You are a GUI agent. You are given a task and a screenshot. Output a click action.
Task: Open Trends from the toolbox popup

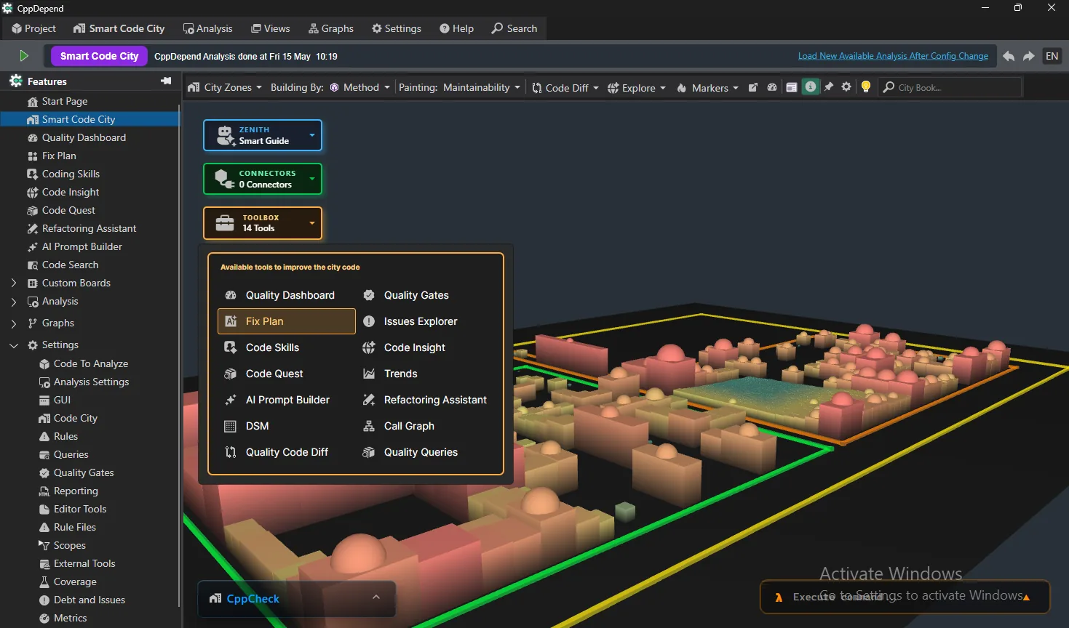click(425, 374)
